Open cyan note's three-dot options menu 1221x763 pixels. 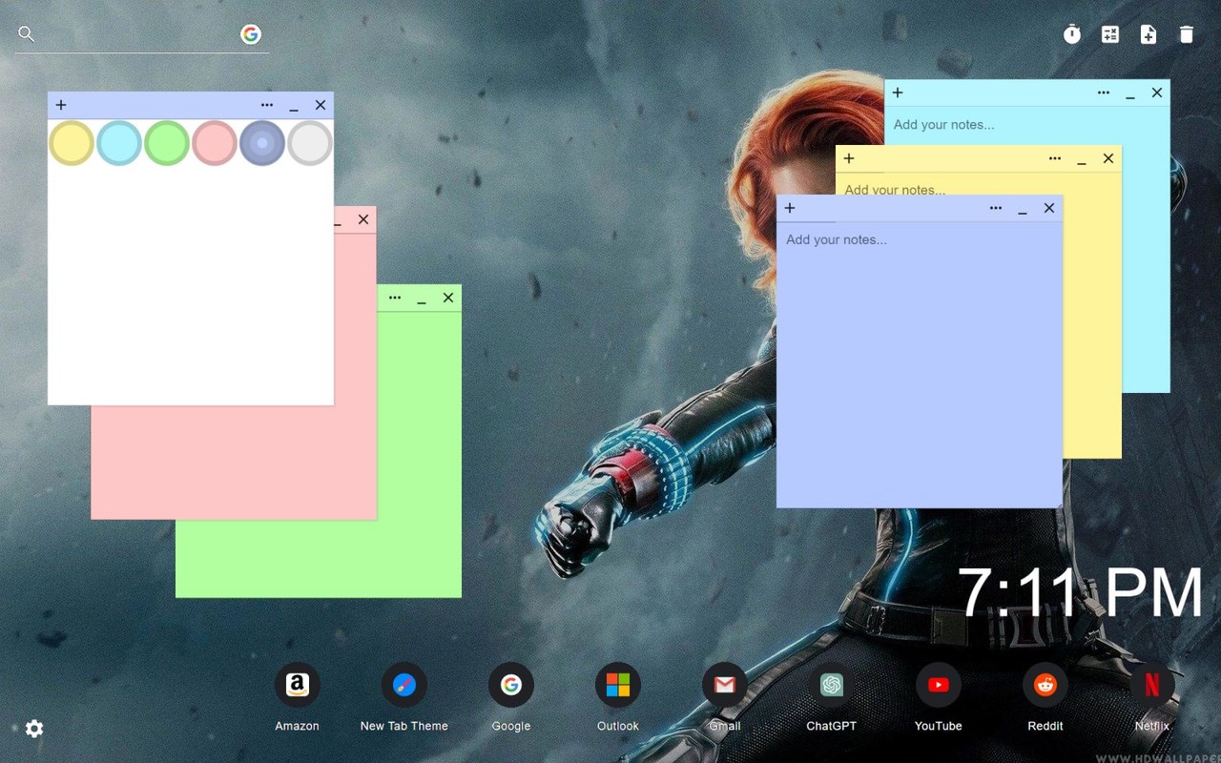(x=1104, y=93)
